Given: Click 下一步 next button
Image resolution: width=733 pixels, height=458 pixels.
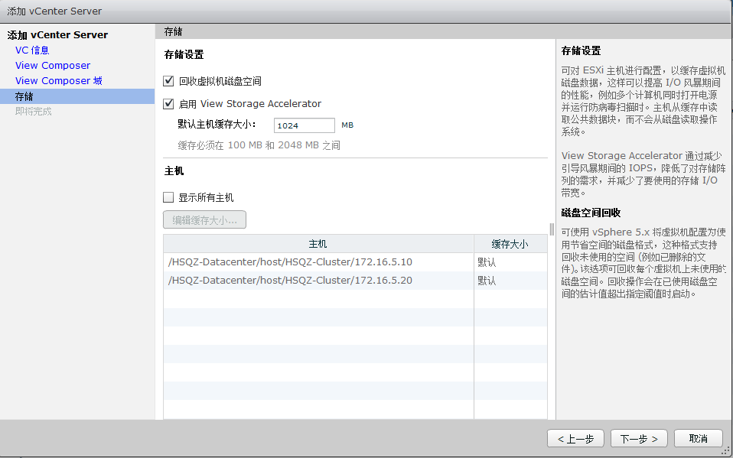Looking at the screenshot, I should tap(639, 439).
